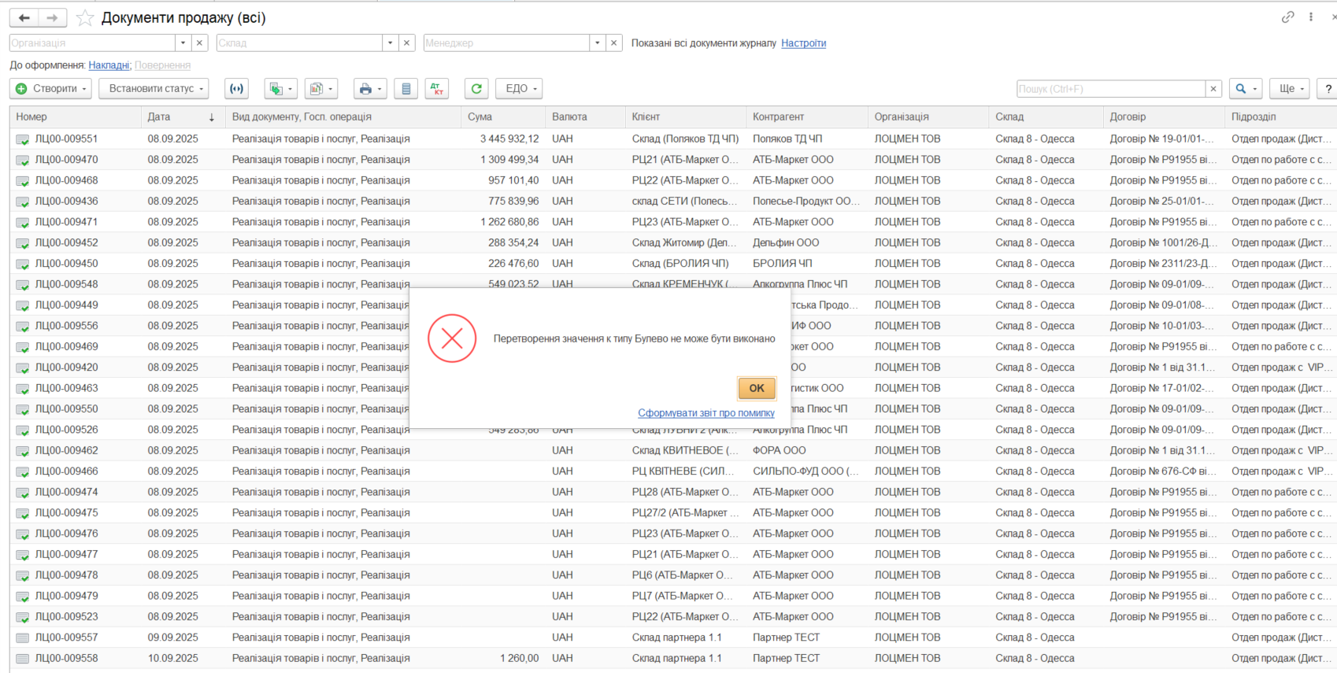This screenshot has width=1337, height=673.
Task: Click the amount 3 445 932,12
Action: click(x=509, y=139)
